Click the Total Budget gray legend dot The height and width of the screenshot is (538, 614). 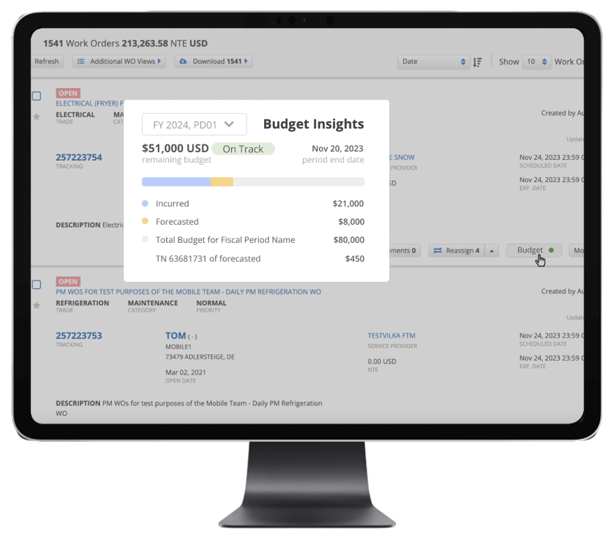point(145,239)
